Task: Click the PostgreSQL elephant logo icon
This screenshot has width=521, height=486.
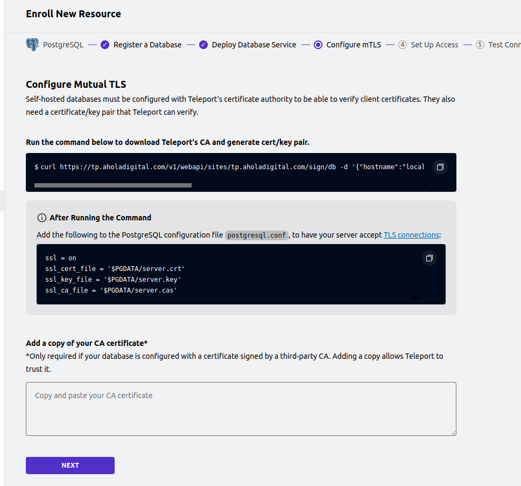Action: tap(32, 45)
